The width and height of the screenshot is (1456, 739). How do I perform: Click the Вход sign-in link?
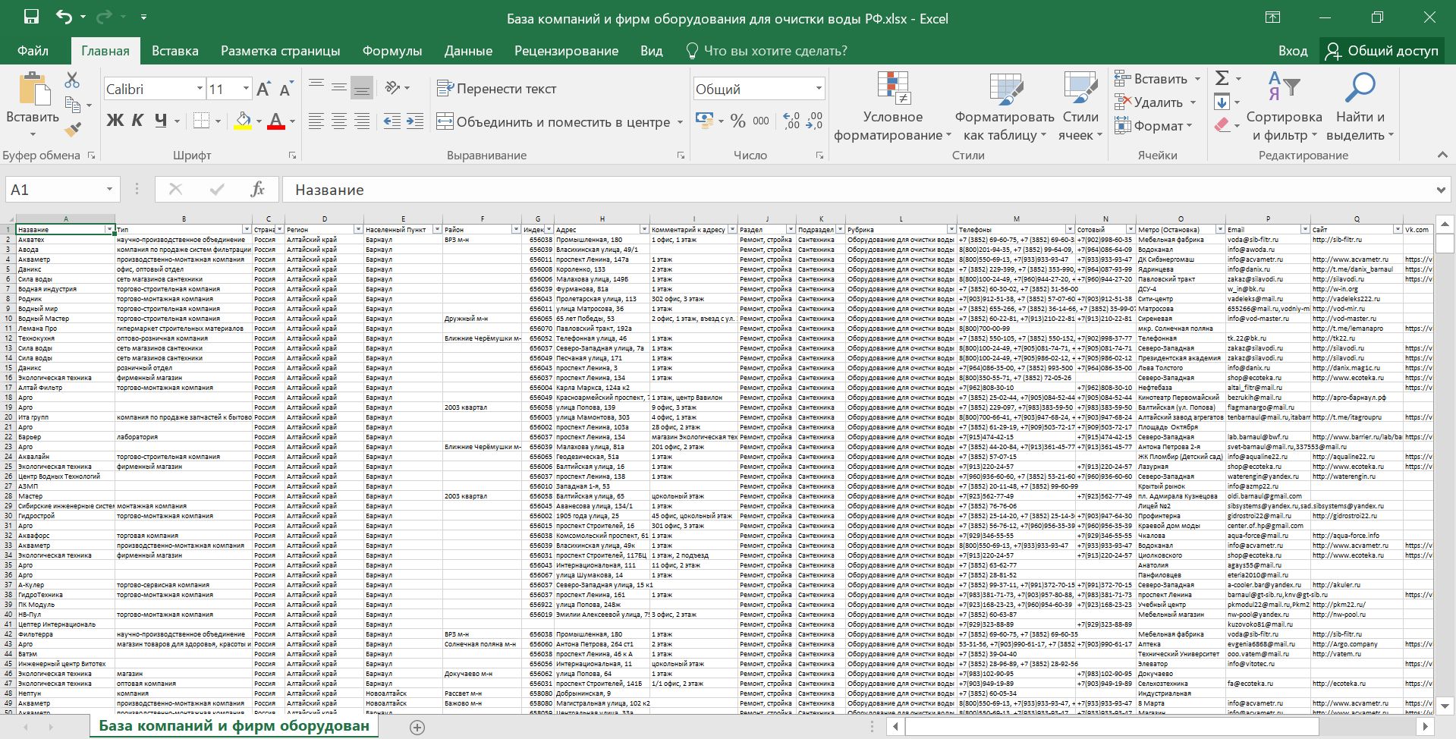[x=1292, y=51]
